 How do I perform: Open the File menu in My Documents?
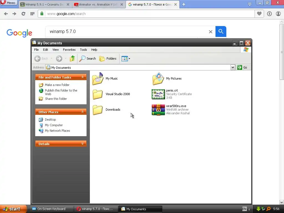click(x=36, y=50)
